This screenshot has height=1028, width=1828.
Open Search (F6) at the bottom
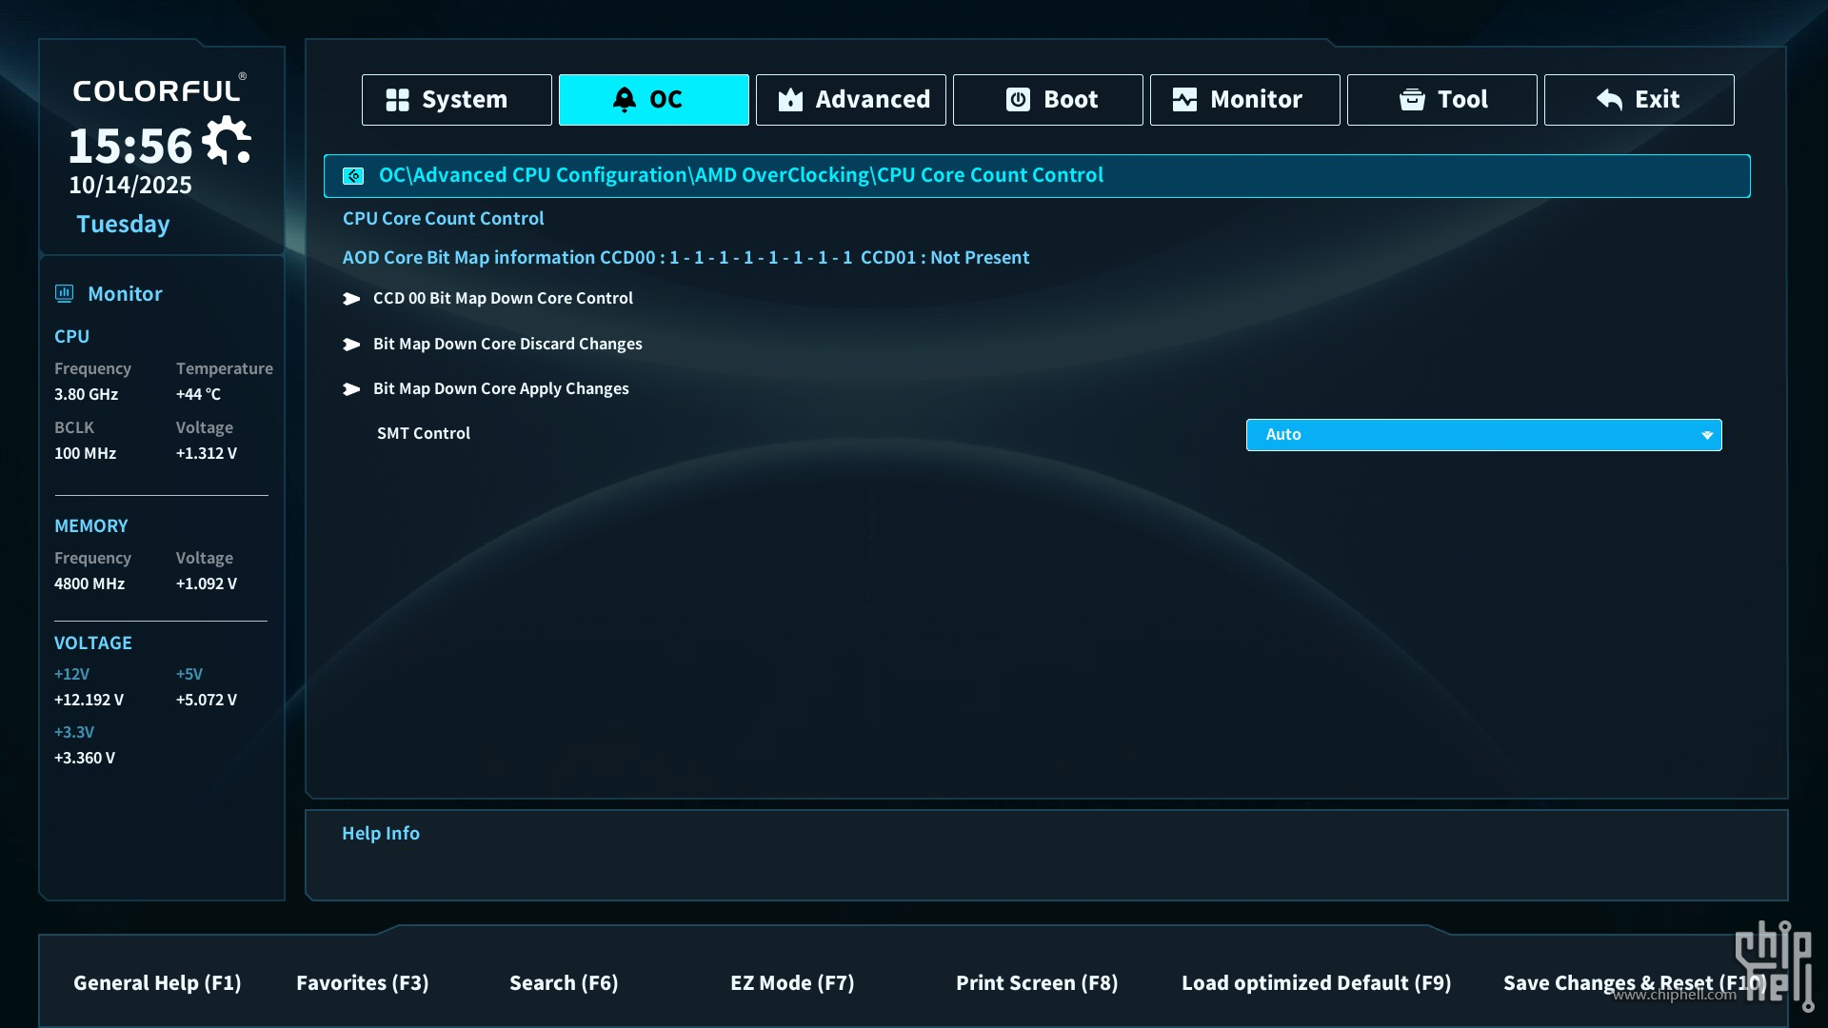pyautogui.click(x=564, y=983)
